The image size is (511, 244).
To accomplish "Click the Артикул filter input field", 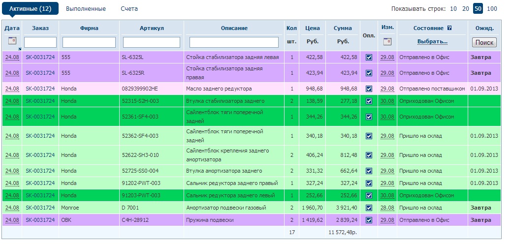I will pos(152,42).
